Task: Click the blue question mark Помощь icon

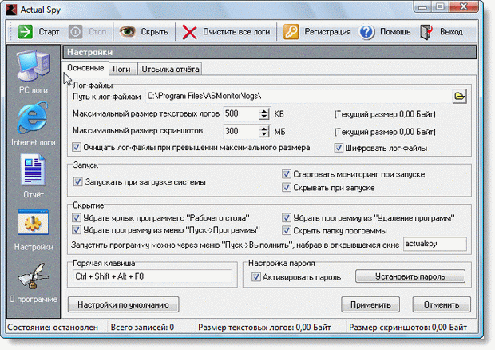Action: 366,32
